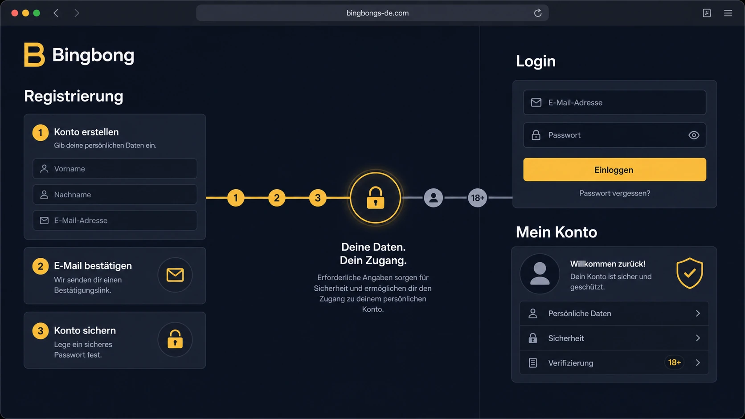Click the Registrierung heading
This screenshot has height=419, width=745.
click(74, 96)
